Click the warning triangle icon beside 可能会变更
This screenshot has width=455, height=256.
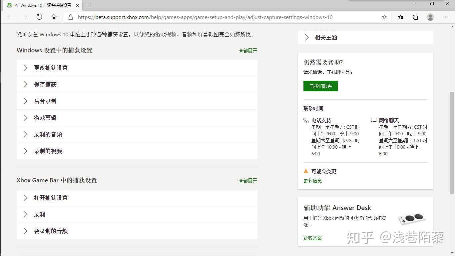306,171
